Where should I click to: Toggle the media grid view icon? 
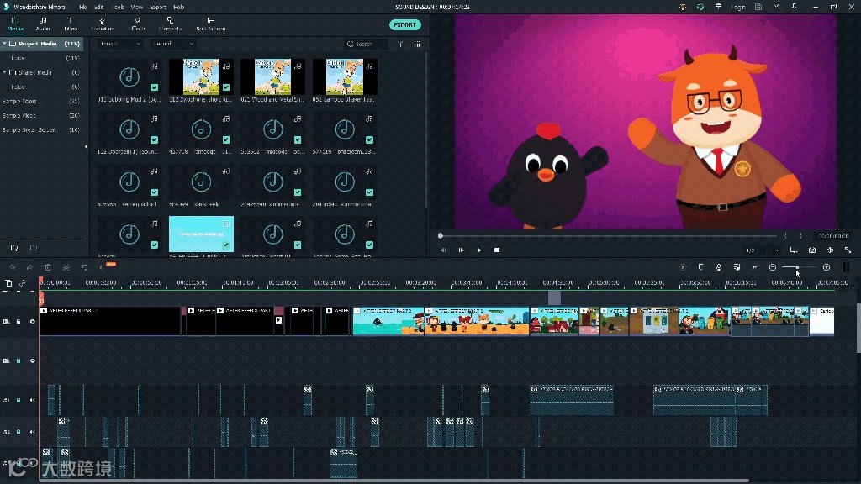(x=417, y=44)
